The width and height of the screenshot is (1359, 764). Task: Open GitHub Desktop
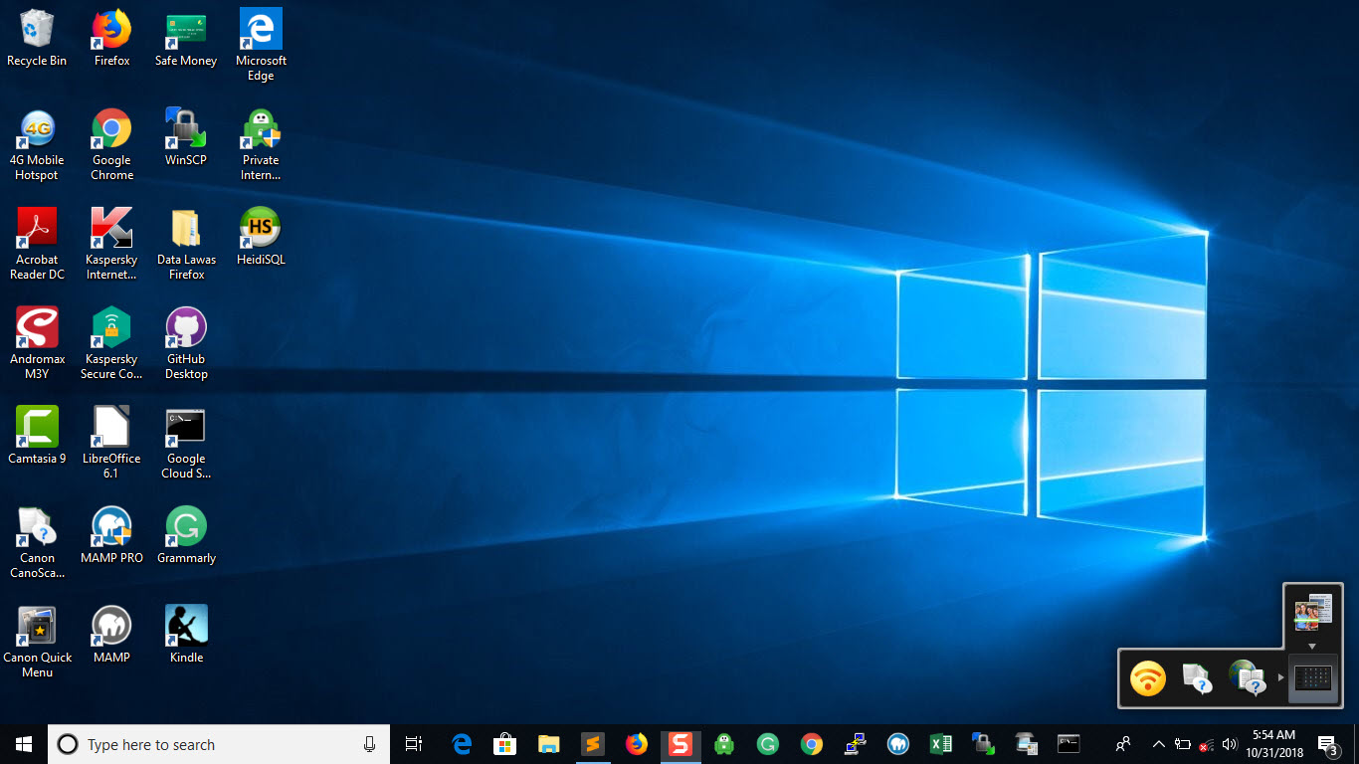pos(186,328)
